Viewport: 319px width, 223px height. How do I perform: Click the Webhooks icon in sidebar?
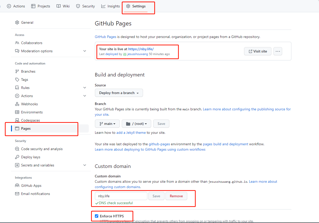click(x=17, y=104)
